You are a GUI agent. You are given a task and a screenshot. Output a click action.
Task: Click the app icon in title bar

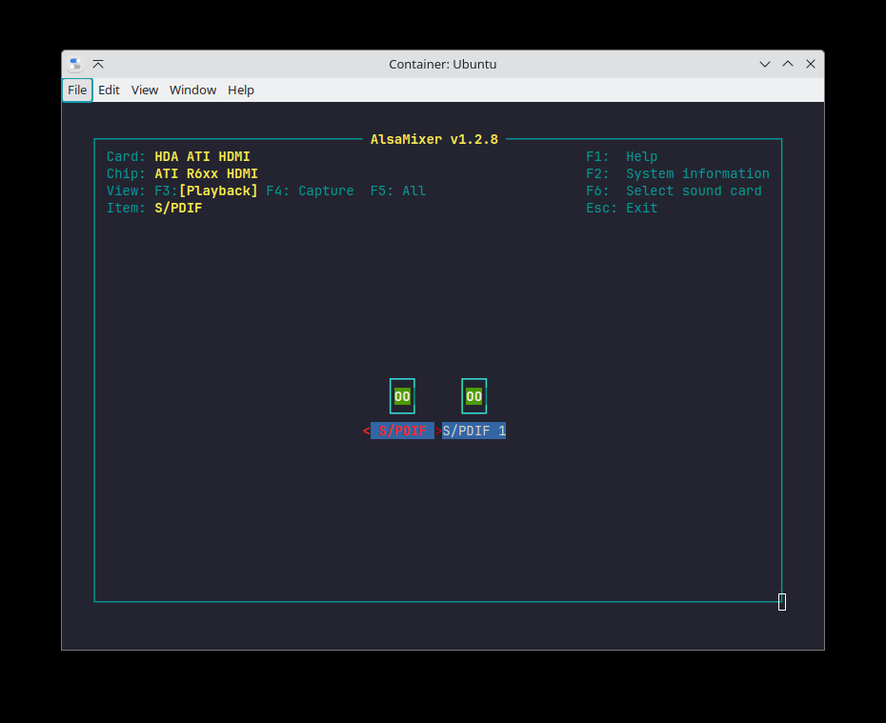click(x=75, y=65)
